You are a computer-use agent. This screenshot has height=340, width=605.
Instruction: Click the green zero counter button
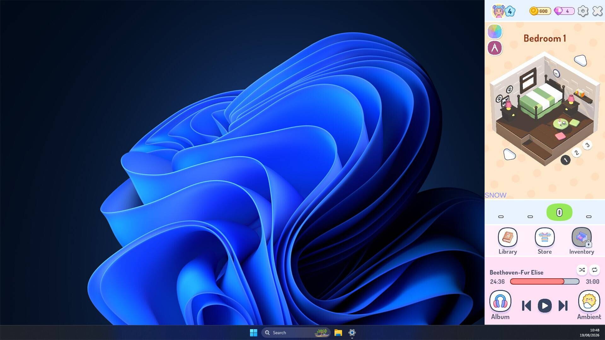559,212
